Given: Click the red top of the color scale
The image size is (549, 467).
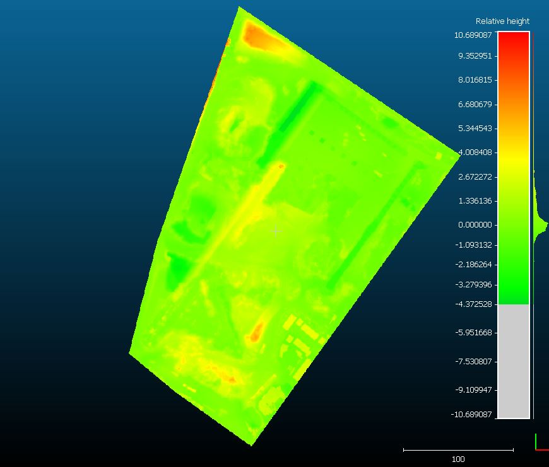Looking at the screenshot, I should [513, 40].
